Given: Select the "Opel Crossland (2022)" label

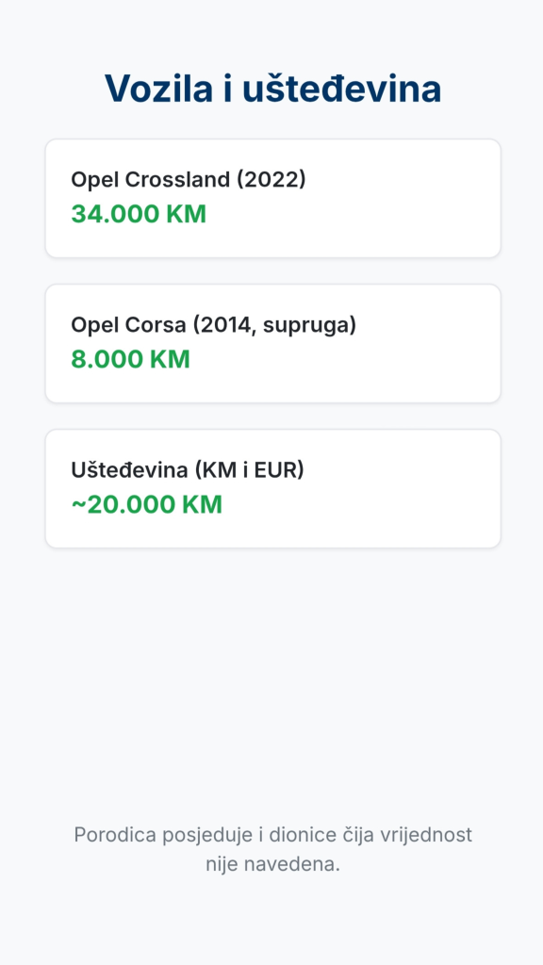Looking at the screenshot, I should [189, 180].
